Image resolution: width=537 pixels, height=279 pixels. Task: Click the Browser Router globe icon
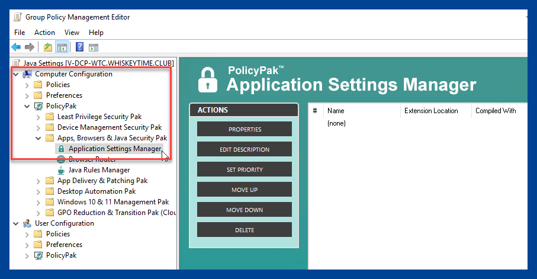coord(61,159)
